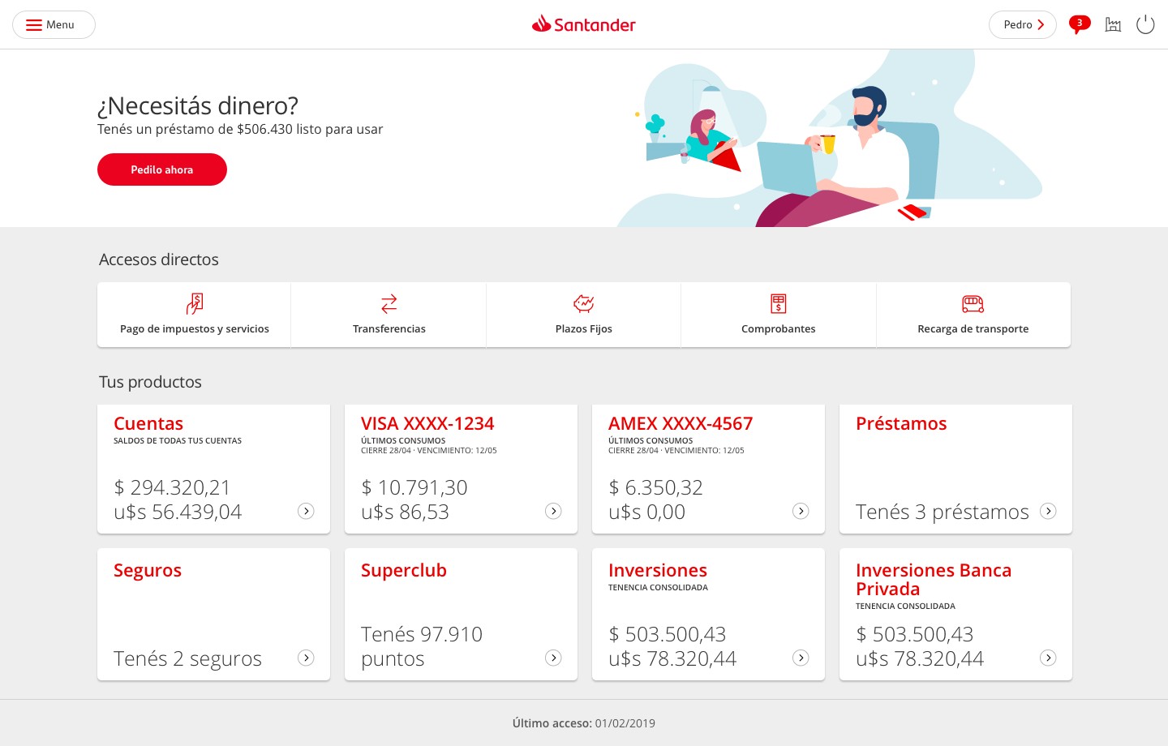Click the arrow on the Cuentas card
Screen dimensions: 1168x746
(306, 511)
